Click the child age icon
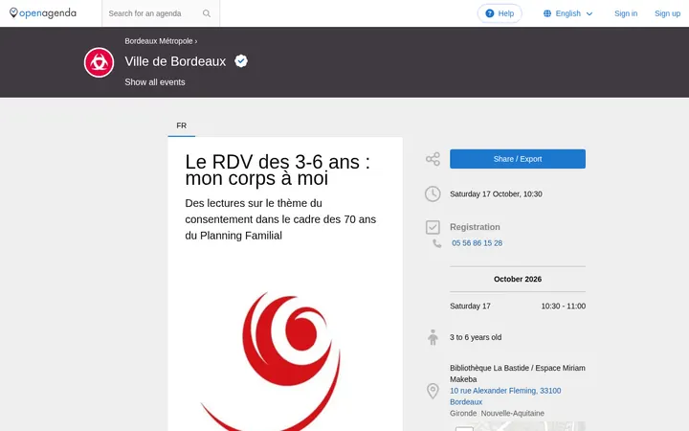The height and width of the screenshot is (431, 689). click(433, 337)
